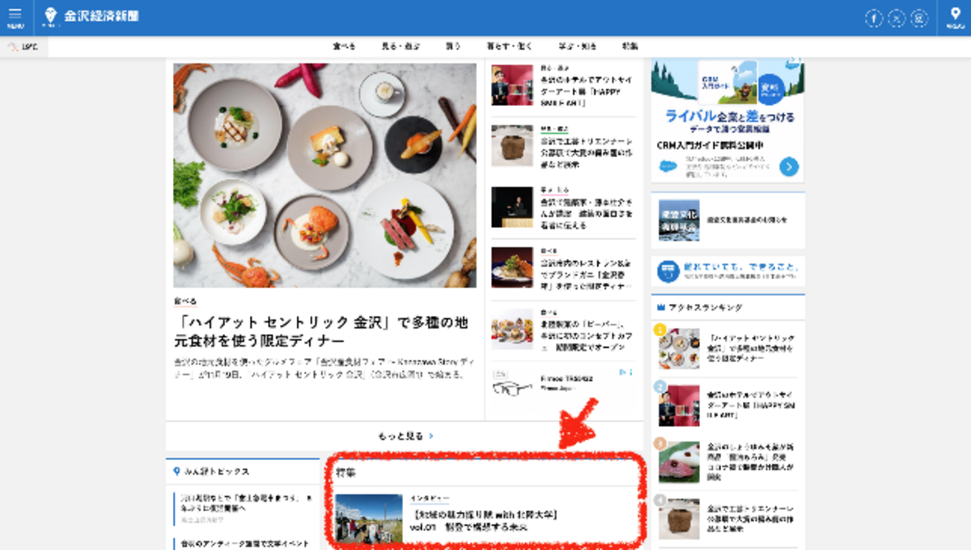Select the 特集 navigation tab

[630, 47]
